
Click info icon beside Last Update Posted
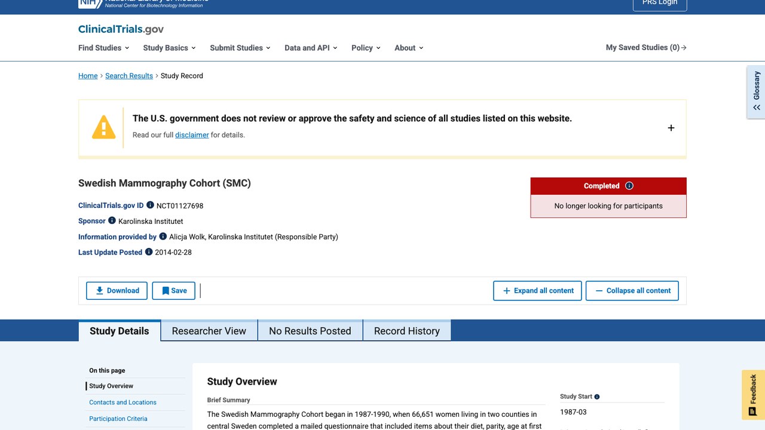coord(149,252)
